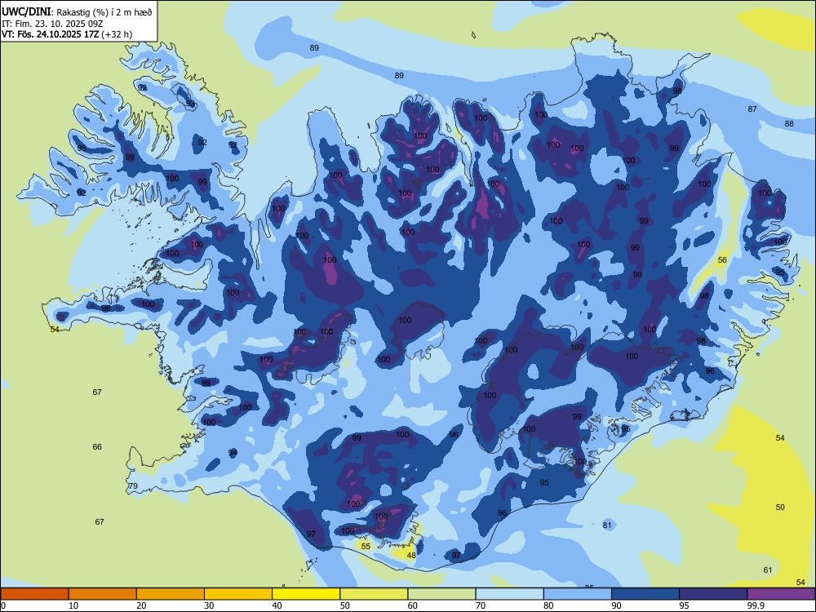Viewport: 816px width, 612px height.
Task: Pick the 20–30 amber legend swatch
Action: (171, 594)
